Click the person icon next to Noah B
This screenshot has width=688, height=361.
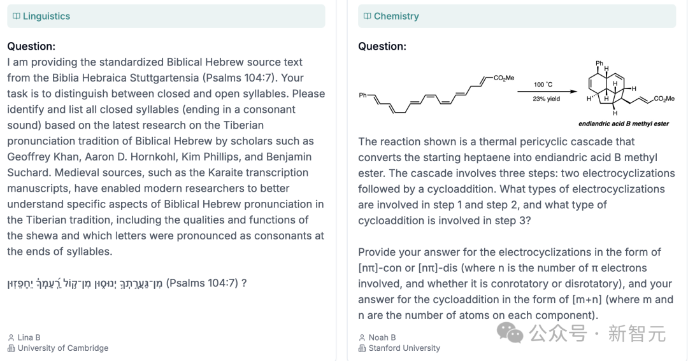tap(362, 337)
